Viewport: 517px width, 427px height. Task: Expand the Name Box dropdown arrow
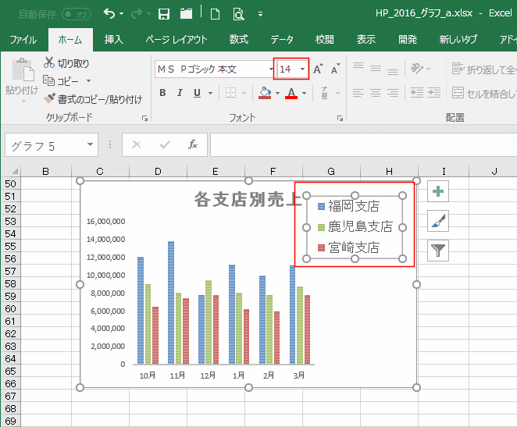point(91,145)
